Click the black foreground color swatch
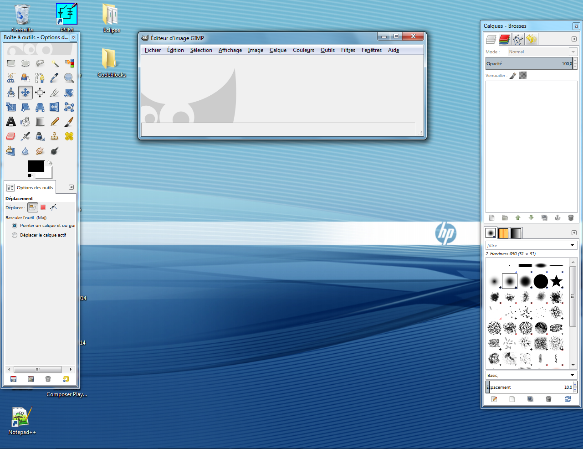This screenshot has width=583, height=449. click(36, 166)
